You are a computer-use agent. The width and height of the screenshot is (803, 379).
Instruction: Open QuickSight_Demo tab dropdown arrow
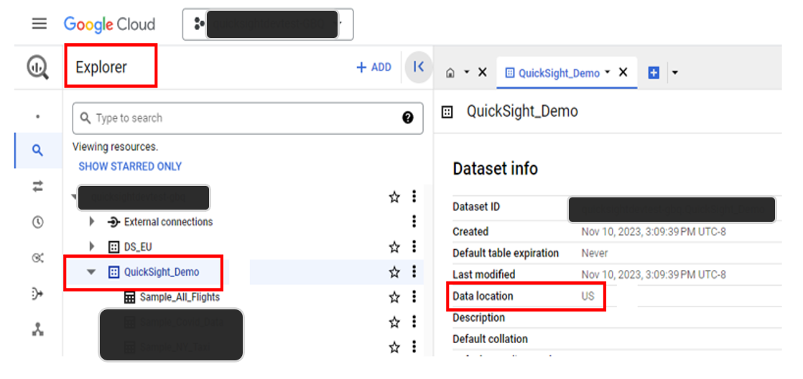[x=608, y=72]
